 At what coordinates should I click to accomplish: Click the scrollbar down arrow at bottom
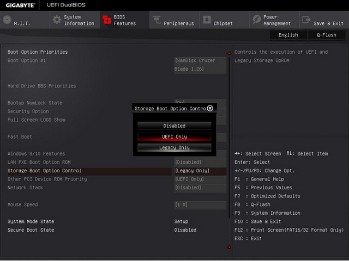tap(229, 247)
